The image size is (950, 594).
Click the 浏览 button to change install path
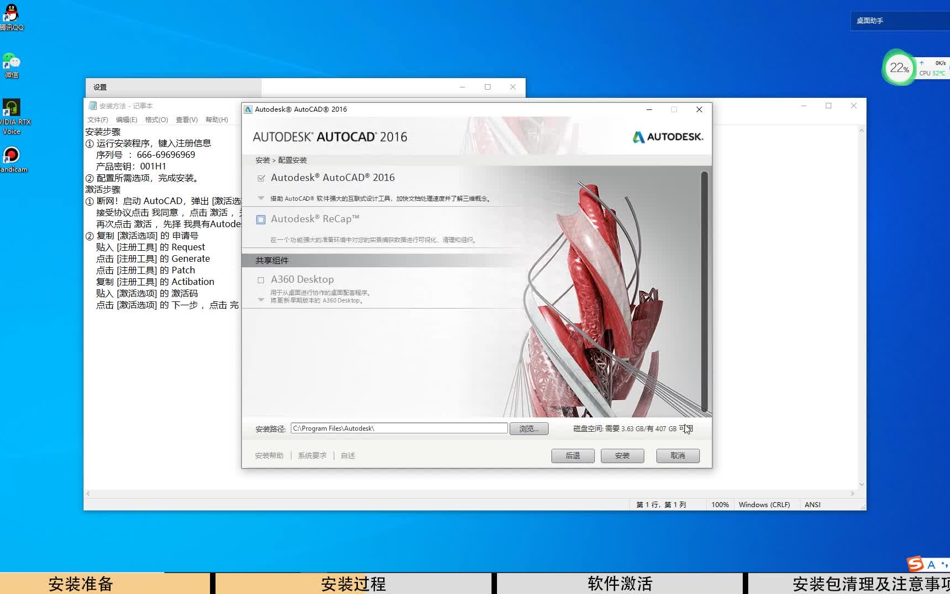click(528, 428)
